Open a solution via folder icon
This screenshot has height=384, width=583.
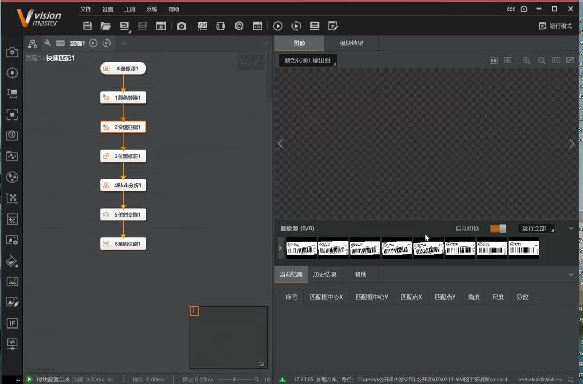coord(106,26)
